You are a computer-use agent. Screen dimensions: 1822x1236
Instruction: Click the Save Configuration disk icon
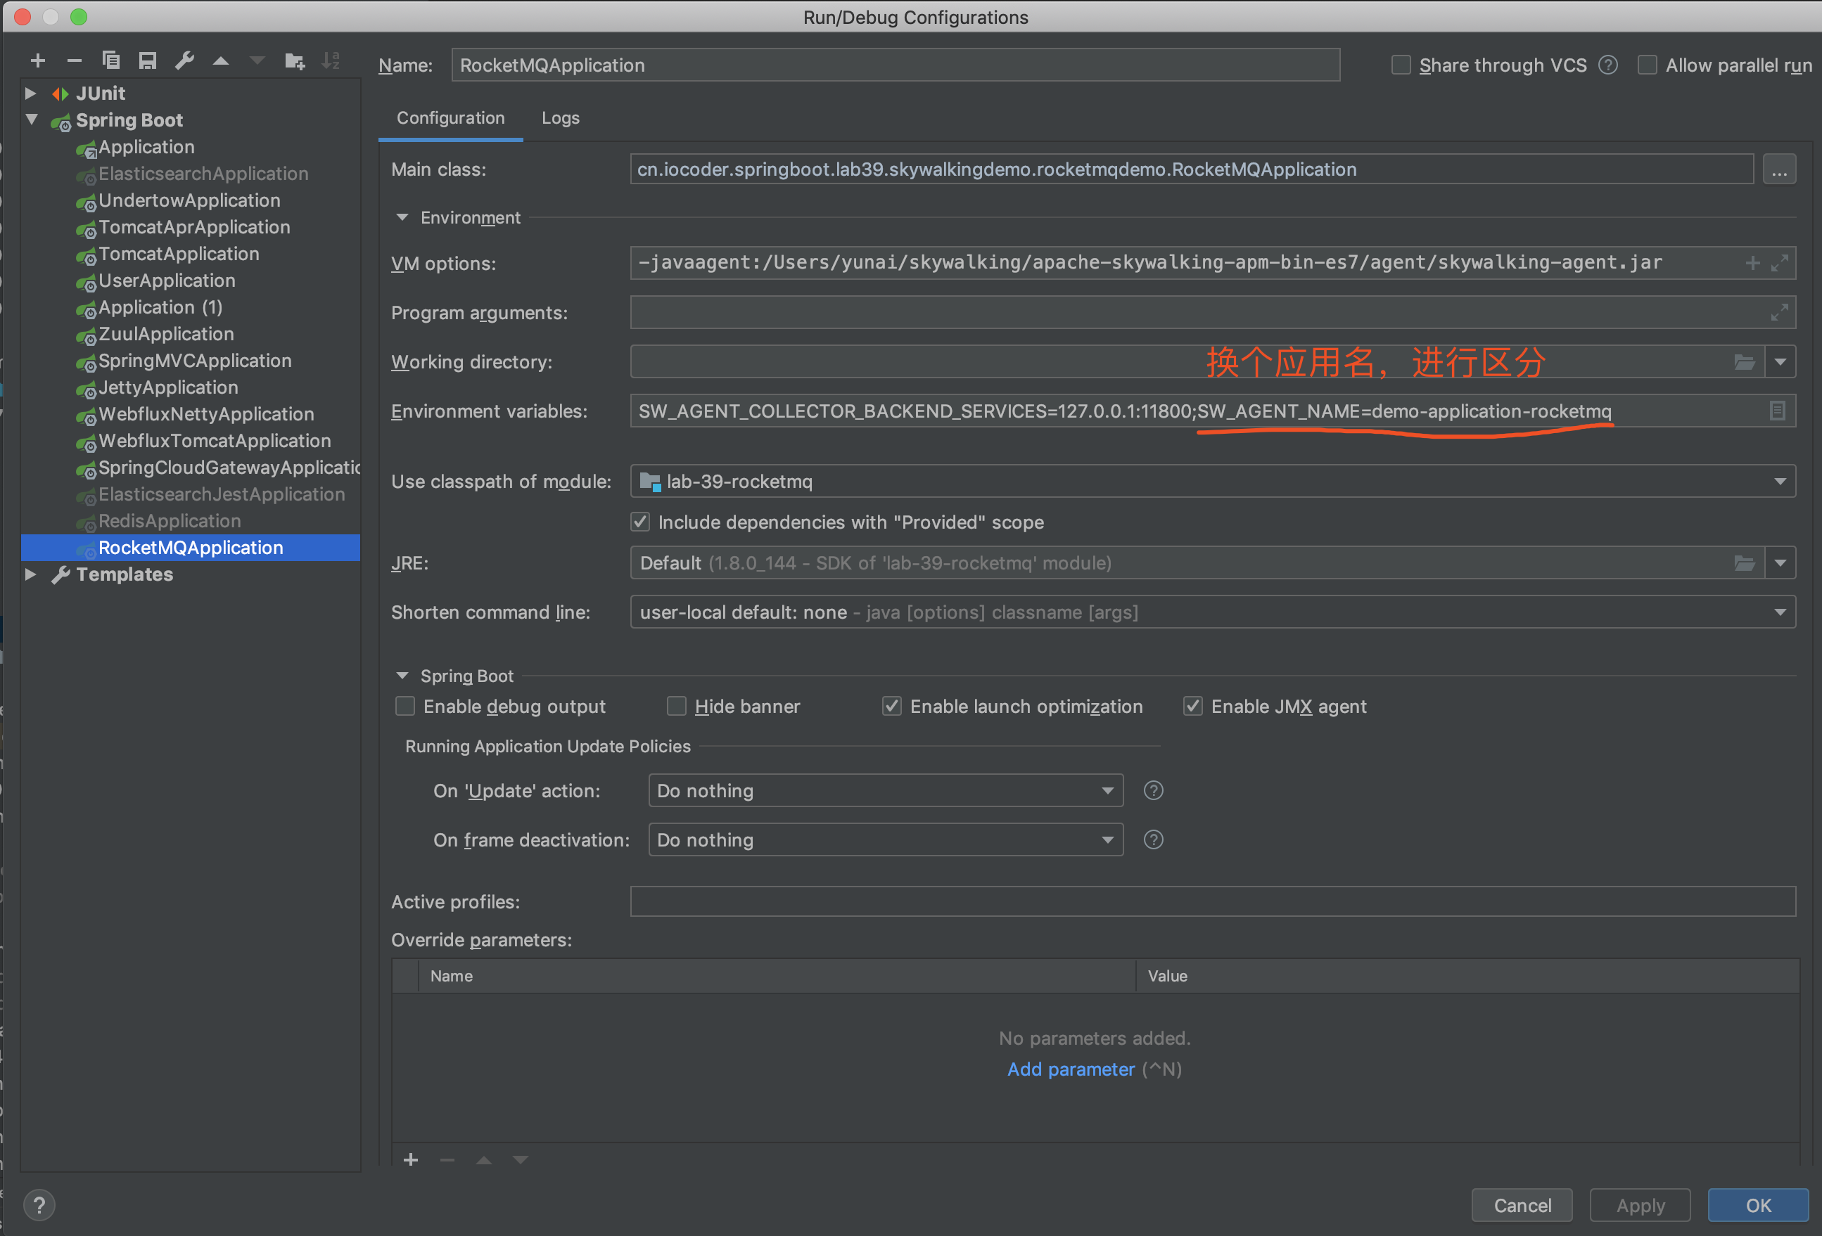[148, 60]
